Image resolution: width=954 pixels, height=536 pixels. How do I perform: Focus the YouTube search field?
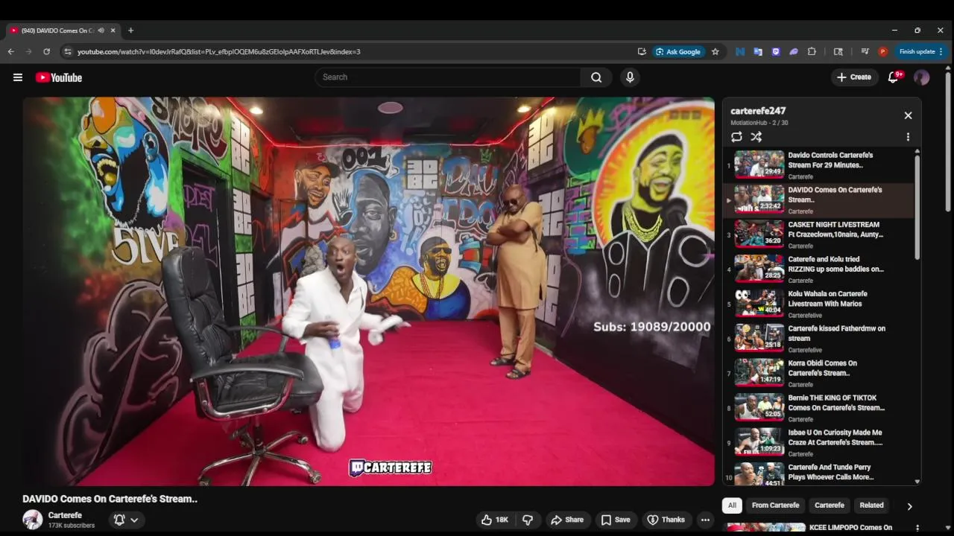point(448,77)
